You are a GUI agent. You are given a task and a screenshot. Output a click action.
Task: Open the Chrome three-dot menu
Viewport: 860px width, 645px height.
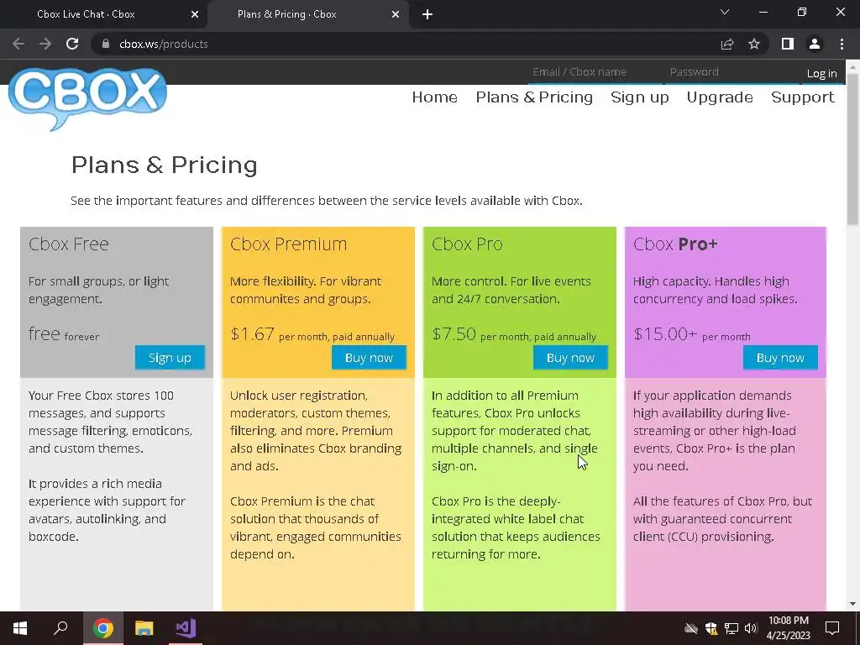coord(842,44)
